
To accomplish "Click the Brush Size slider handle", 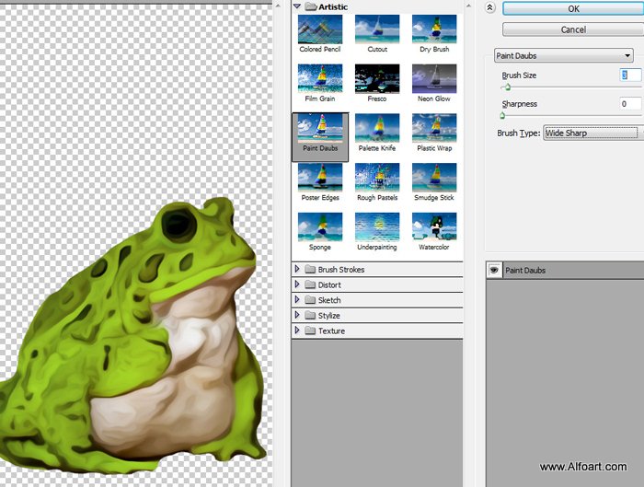I will (508, 87).
